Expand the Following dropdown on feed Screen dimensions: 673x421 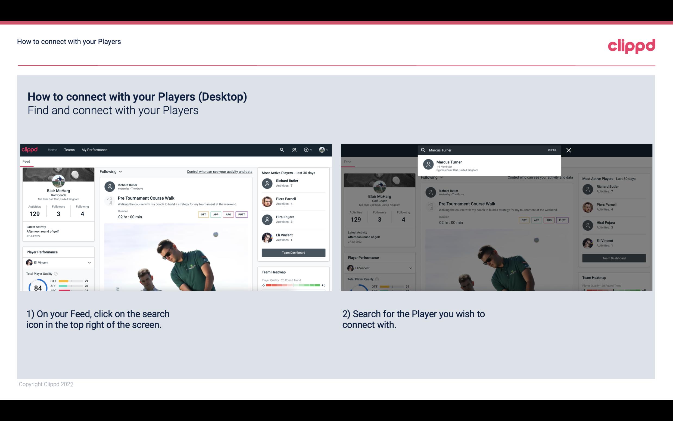(x=110, y=171)
